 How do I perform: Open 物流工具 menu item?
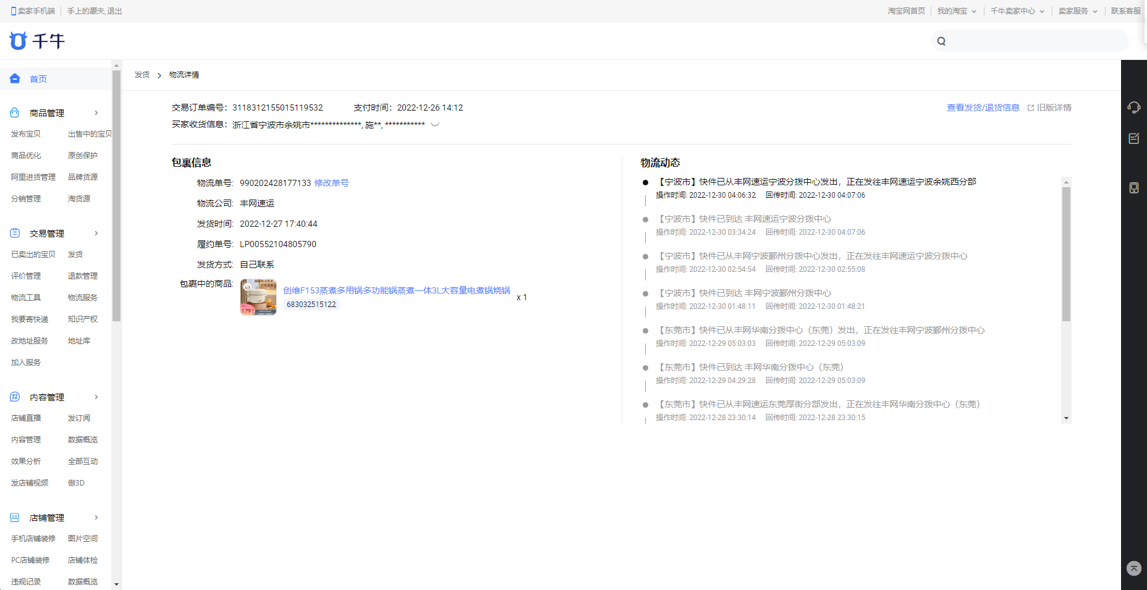click(26, 298)
